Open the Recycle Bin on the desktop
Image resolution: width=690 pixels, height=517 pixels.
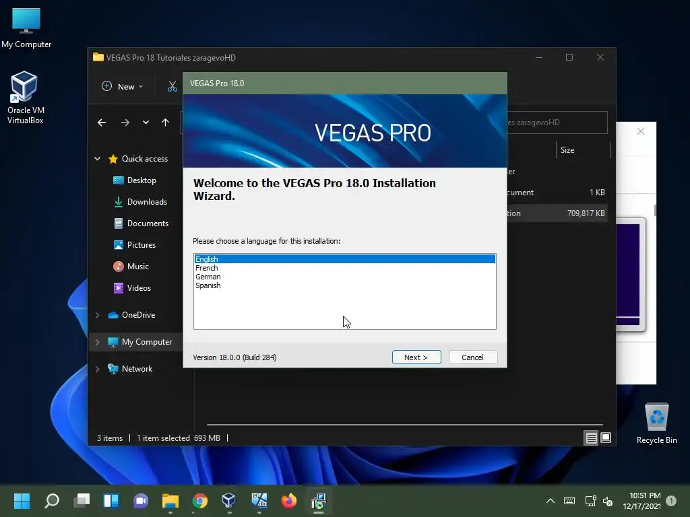click(x=656, y=423)
